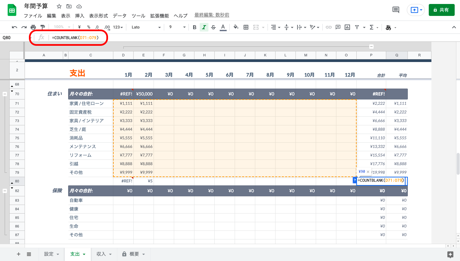
Task: Open the fill color picker
Action: (x=236, y=27)
